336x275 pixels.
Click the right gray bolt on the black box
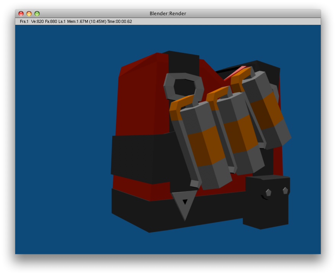285,190
